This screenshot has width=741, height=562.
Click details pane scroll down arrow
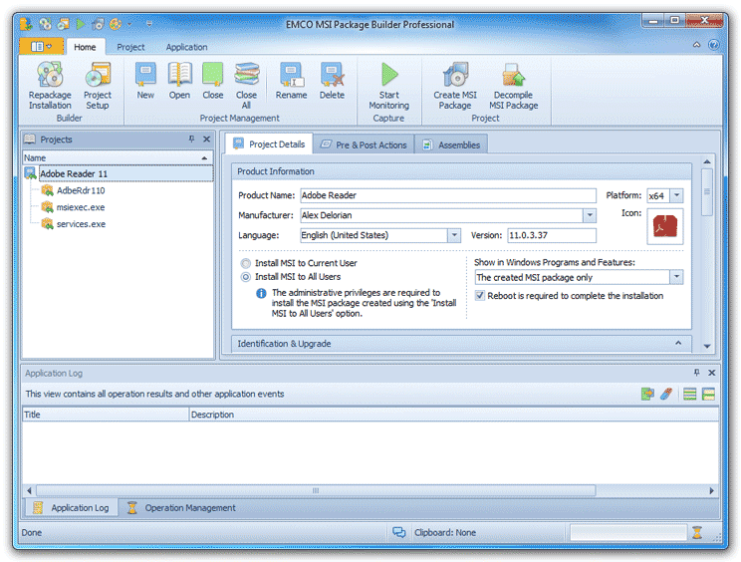click(707, 346)
